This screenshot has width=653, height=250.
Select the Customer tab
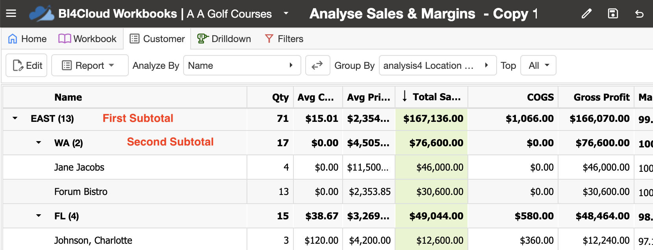pyautogui.click(x=157, y=39)
